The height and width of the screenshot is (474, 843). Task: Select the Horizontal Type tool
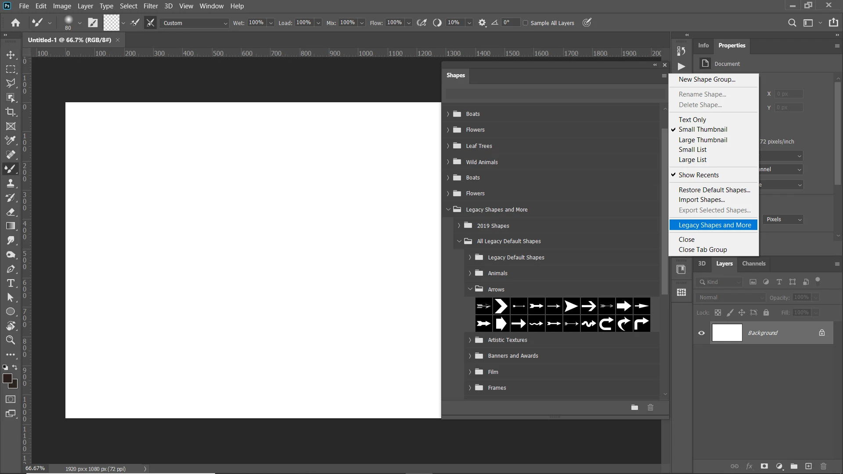pyautogui.click(x=11, y=283)
